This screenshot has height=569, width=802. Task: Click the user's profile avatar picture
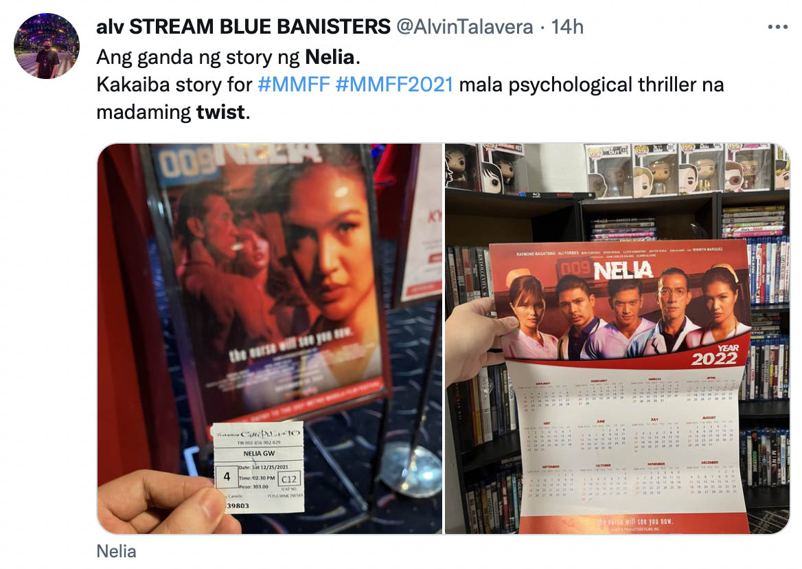[47, 46]
